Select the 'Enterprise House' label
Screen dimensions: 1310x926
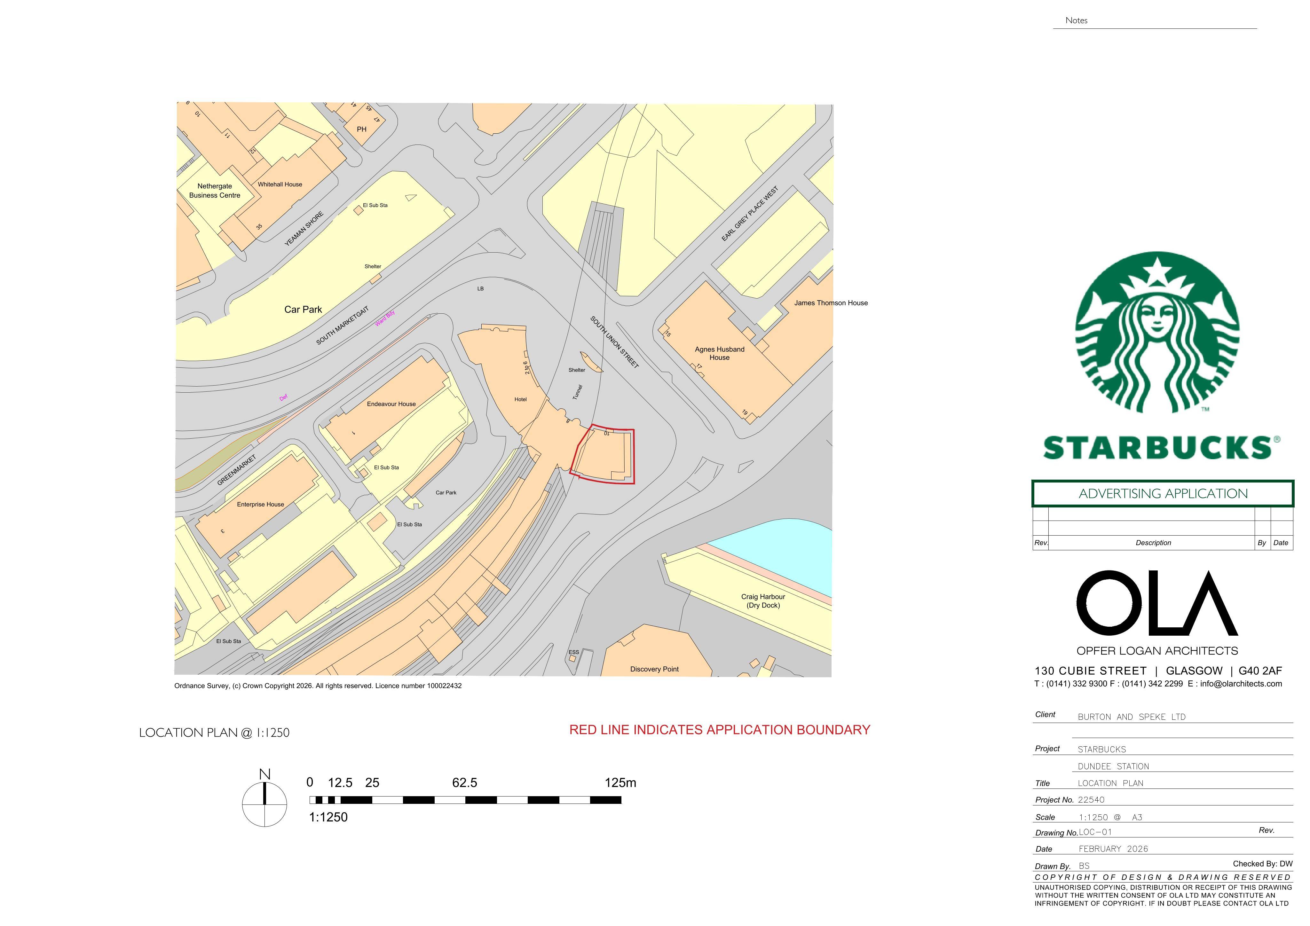point(260,504)
